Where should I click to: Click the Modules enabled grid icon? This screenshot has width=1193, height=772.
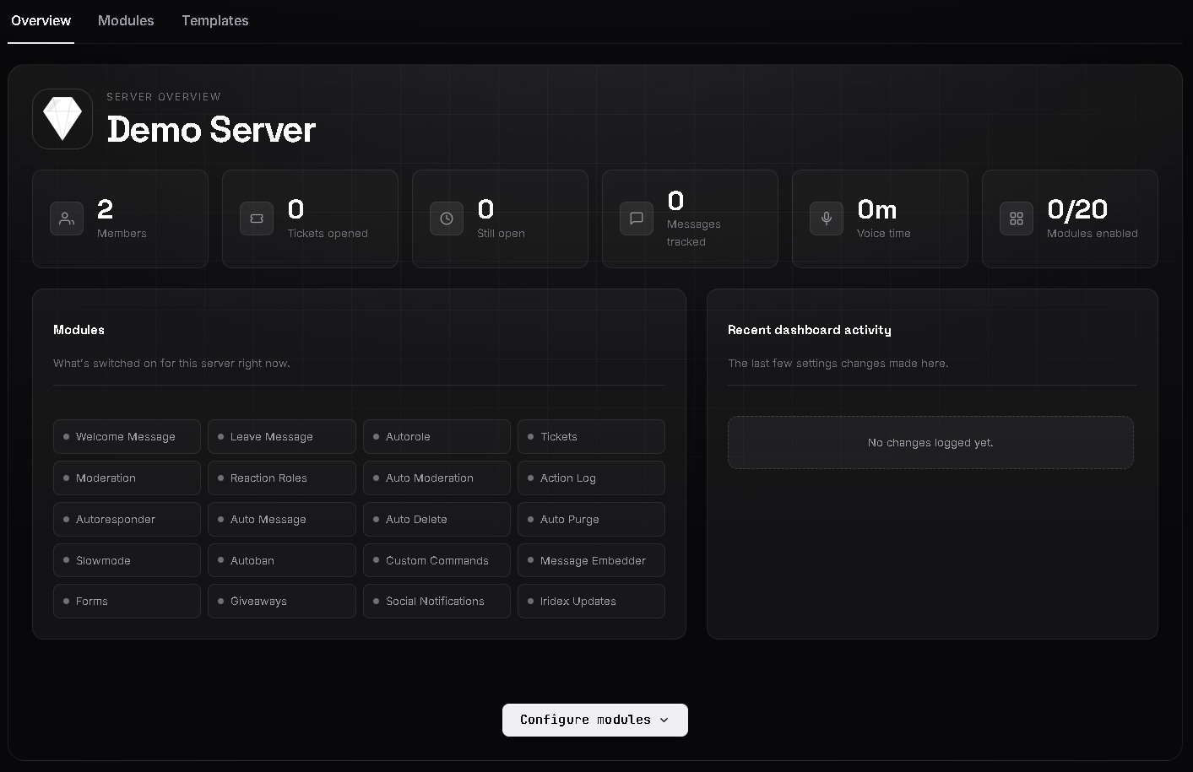[x=1017, y=219]
